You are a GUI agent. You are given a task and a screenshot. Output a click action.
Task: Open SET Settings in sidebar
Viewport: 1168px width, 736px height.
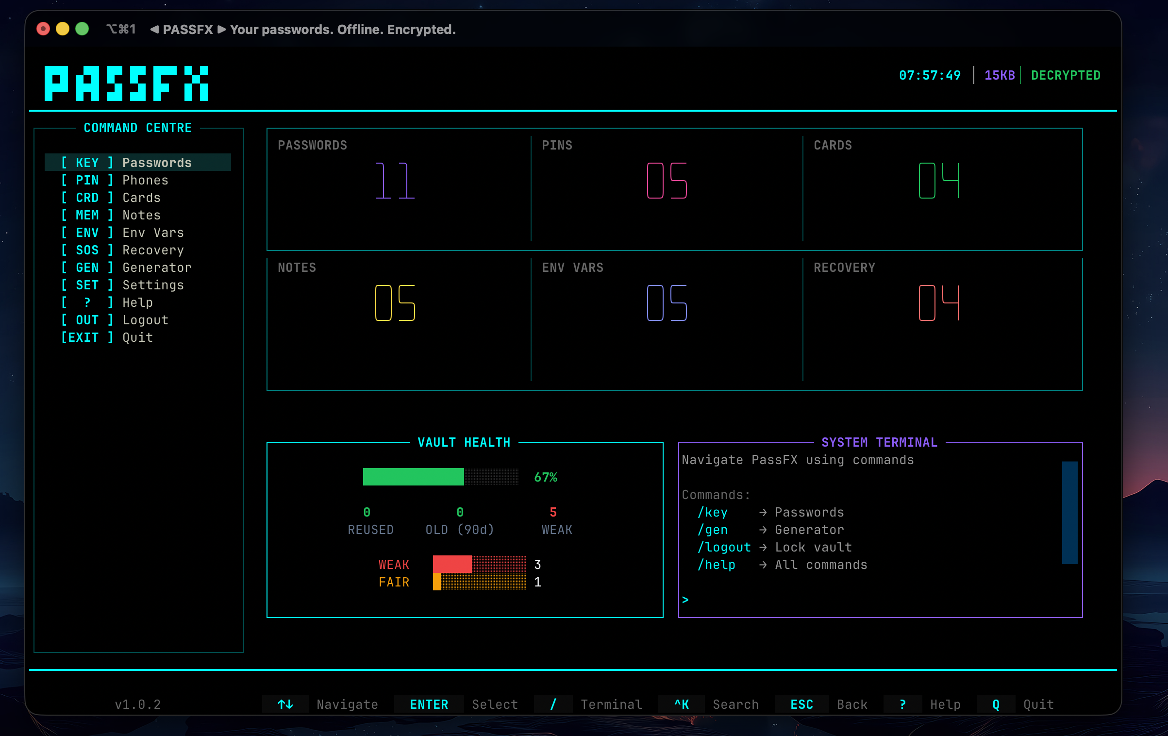pos(137,285)
